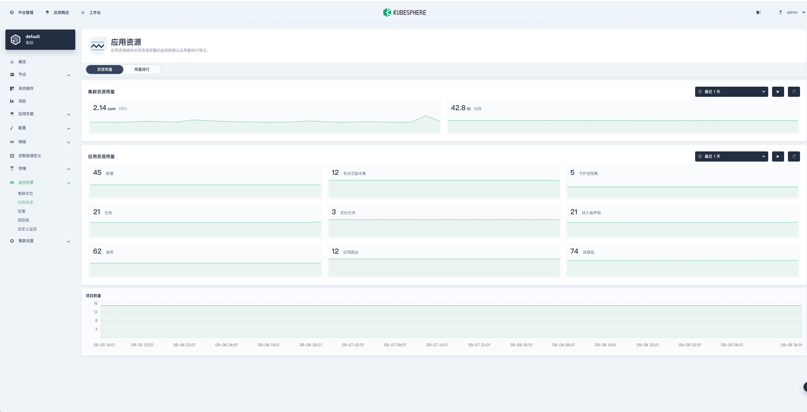
Task: Start auto-refresh for cluster resource usage
Action: click(x=778, y=92)
